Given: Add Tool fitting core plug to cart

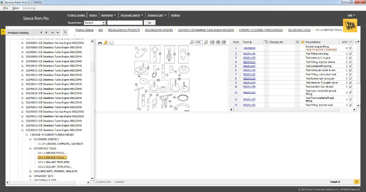Looking at the screenshot, I should [x=350, y=54].
